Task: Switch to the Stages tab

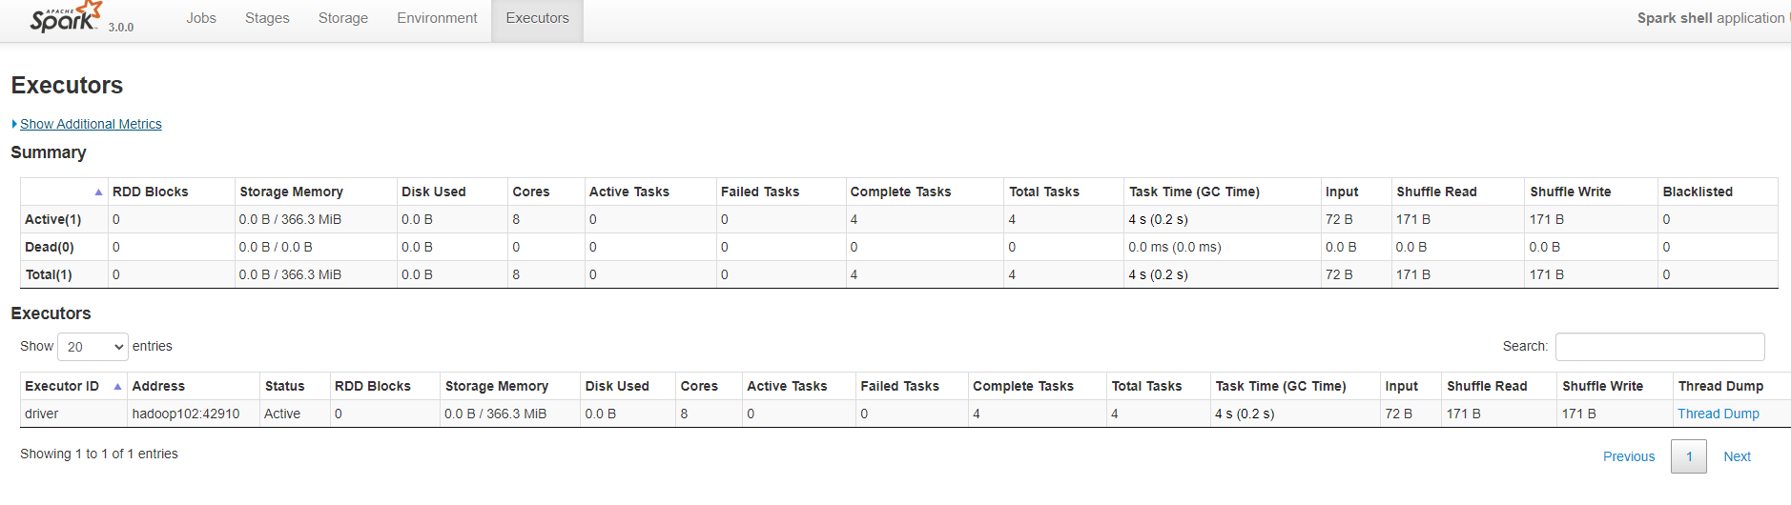Action: (x=267, y=18)
